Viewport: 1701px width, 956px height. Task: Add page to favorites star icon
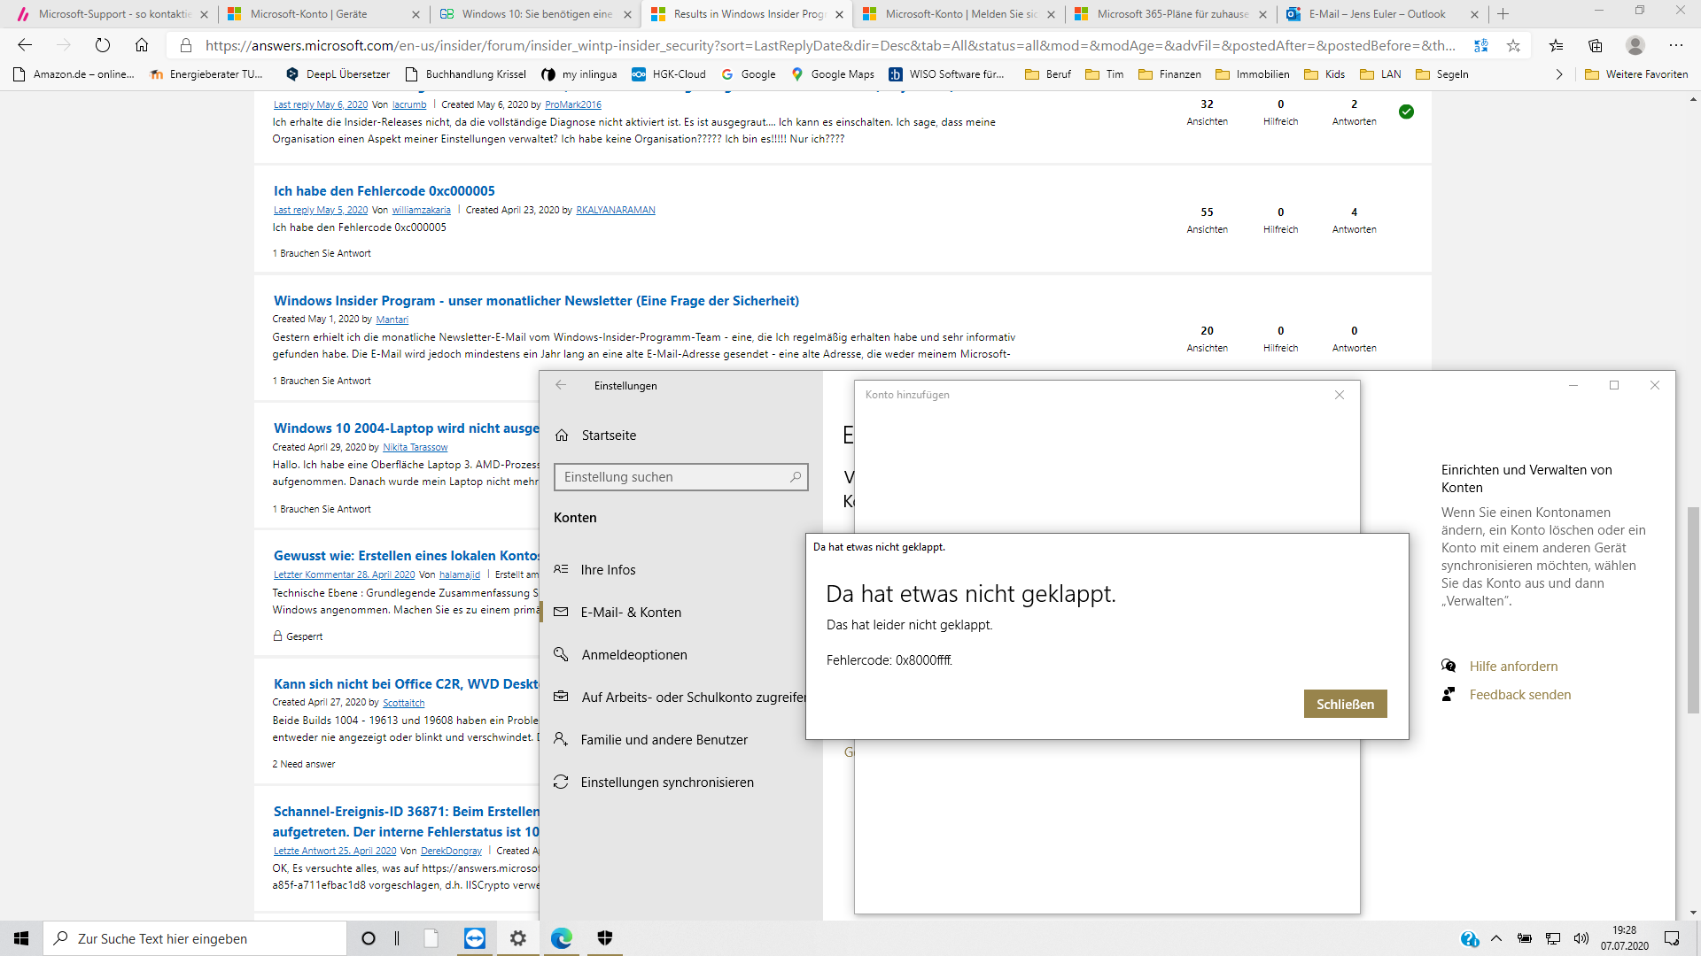click(x=1513, y=45)
